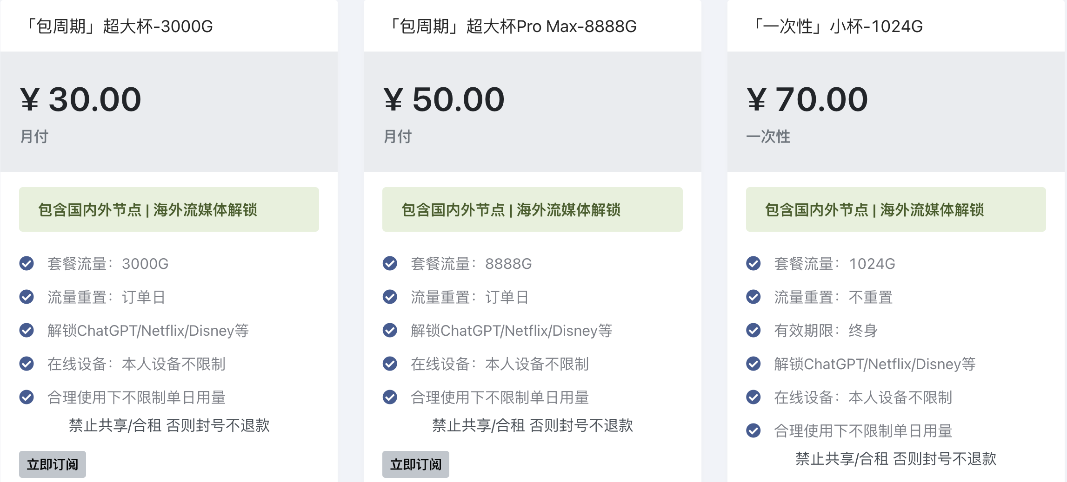Viewport: 1067px width, 482px height.
Task: Click the ¥ 30.00 monthly price
Action: 81,99
